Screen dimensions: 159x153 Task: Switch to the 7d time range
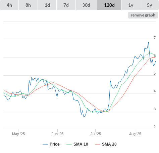(x=66, y=5)
